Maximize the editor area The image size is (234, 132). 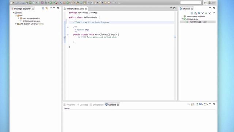tap(174, 8)
